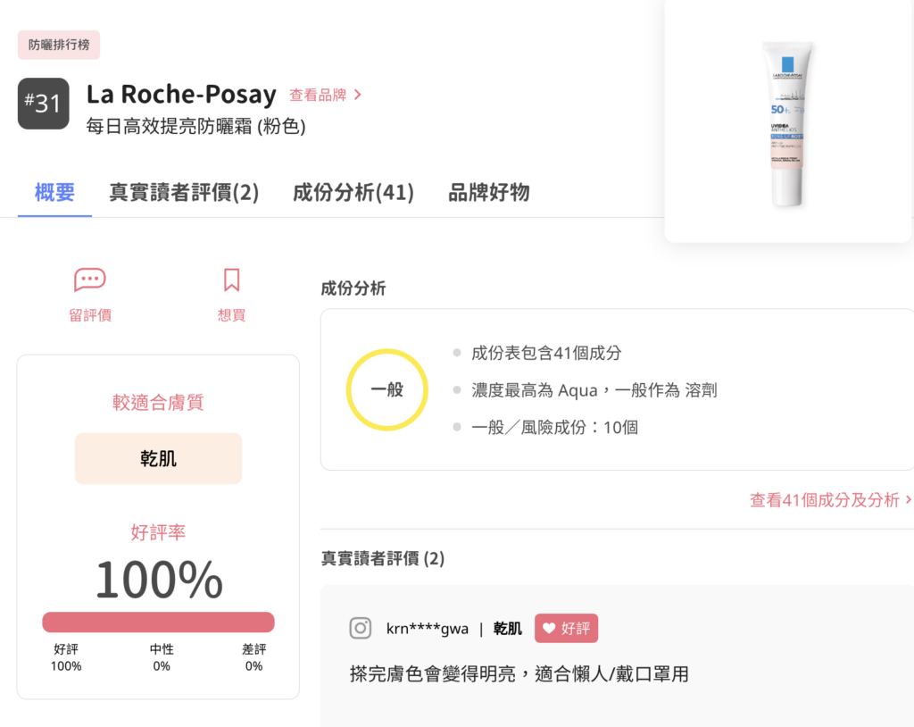Click the La Roche-Posay brand name

pos(181,94)
